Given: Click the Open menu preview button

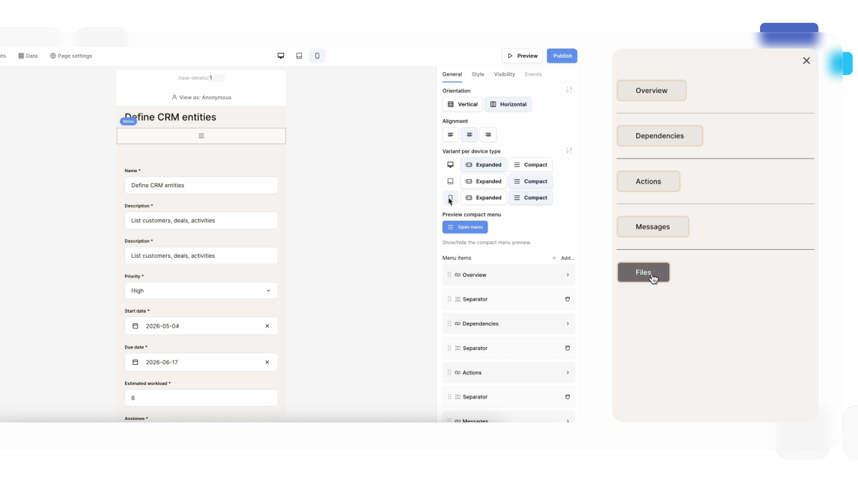Looking at the screenshot, I should (465, 227).
